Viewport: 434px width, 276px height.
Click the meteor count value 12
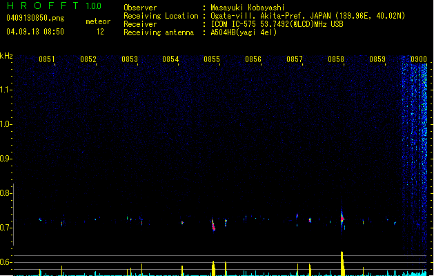[100, 32]
